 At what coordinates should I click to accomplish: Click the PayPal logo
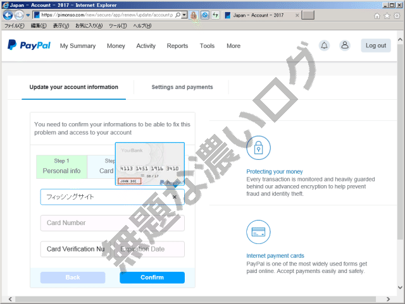pos(29,45)
